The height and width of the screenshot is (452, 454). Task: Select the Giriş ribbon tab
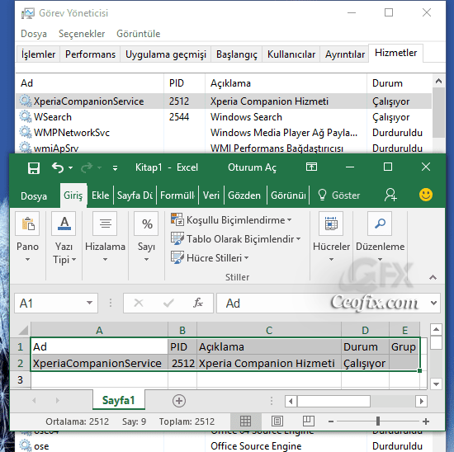73,195
